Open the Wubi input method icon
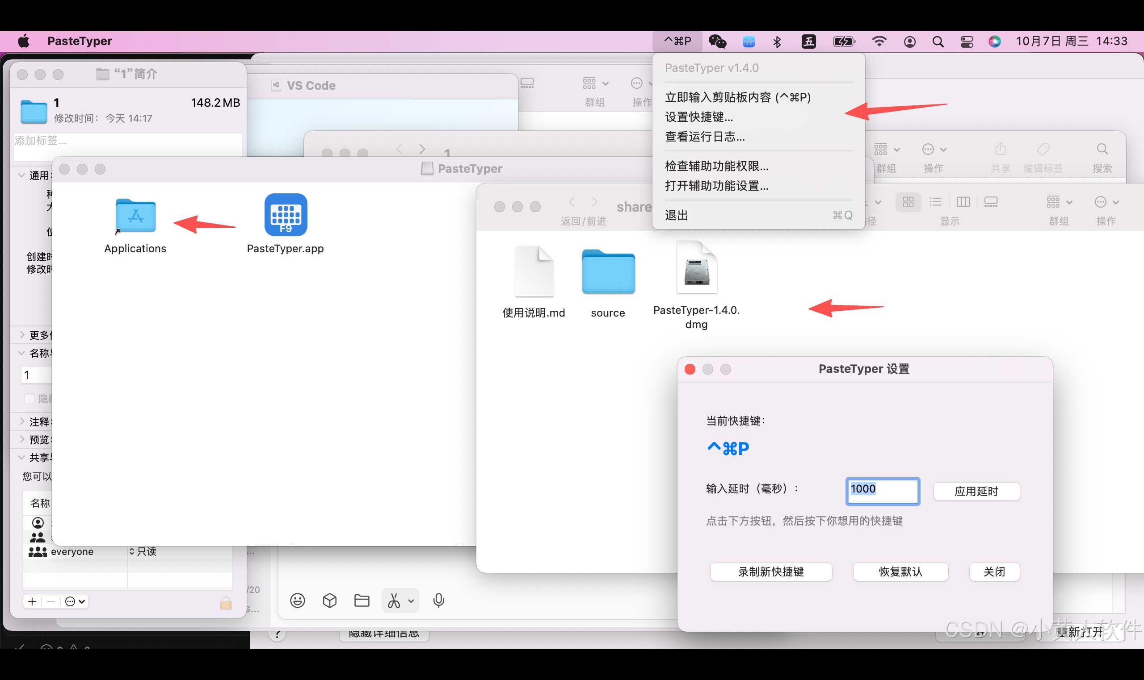This screenshot has height=680, width=1144. [808, 42]
